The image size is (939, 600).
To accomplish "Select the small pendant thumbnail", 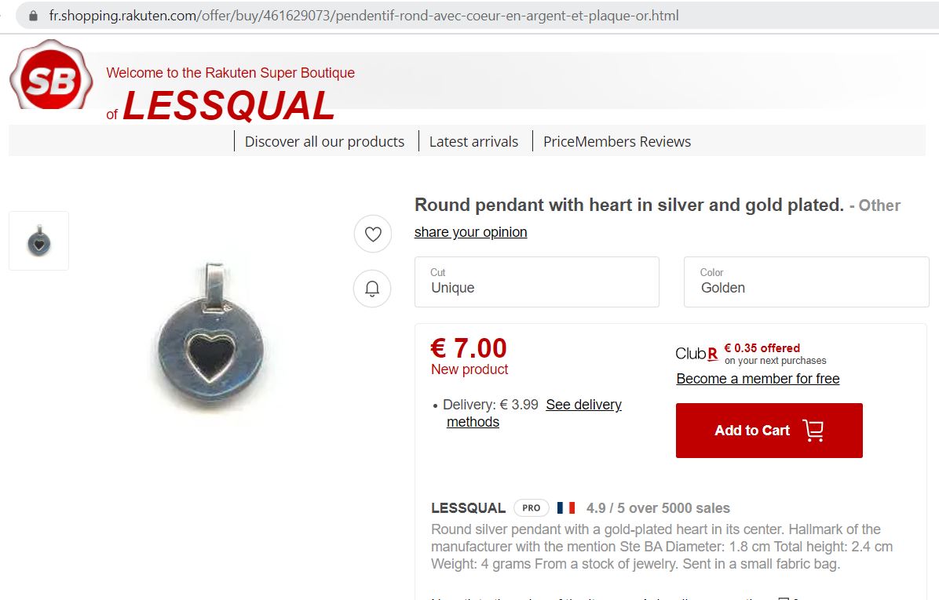I will (x=38, y=241).
